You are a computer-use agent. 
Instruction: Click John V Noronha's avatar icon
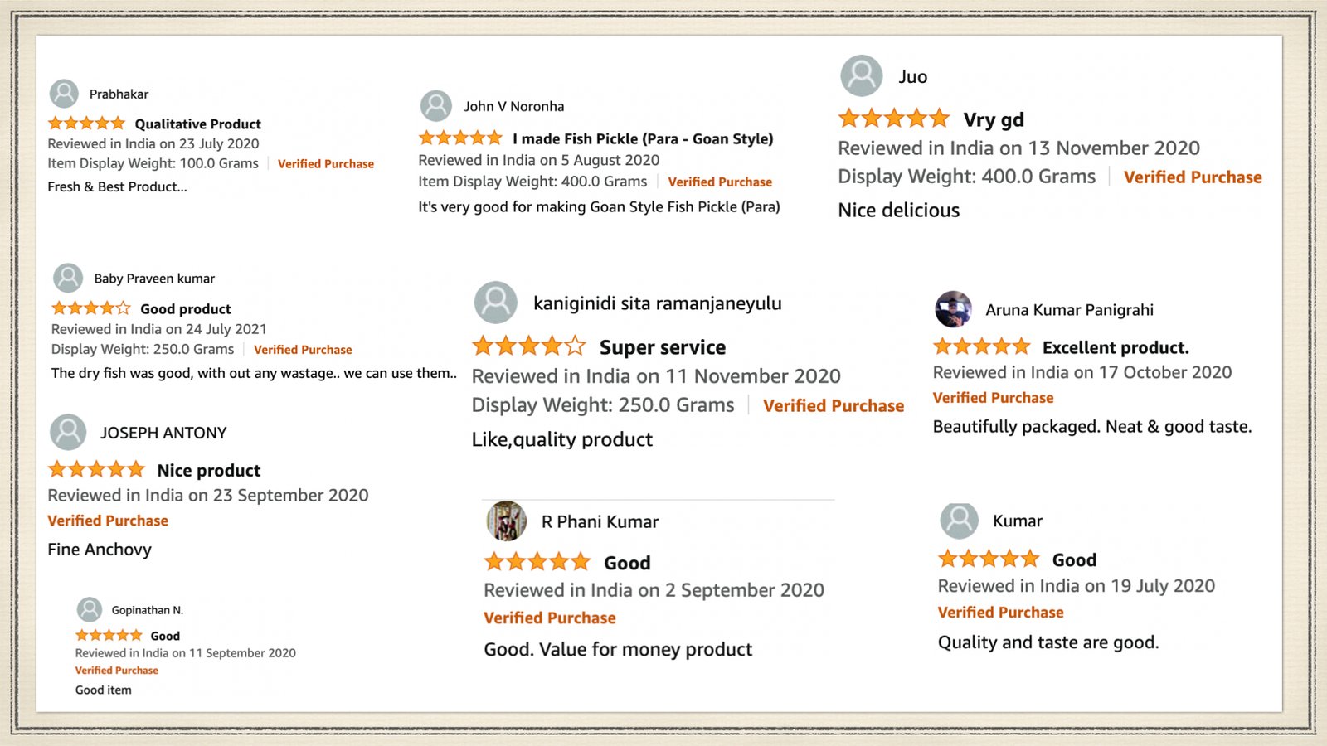click(436, 106)
